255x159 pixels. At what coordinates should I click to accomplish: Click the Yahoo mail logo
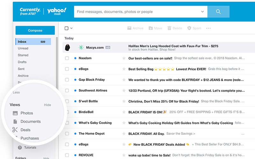pyautogui.click(x=57, y=11)
